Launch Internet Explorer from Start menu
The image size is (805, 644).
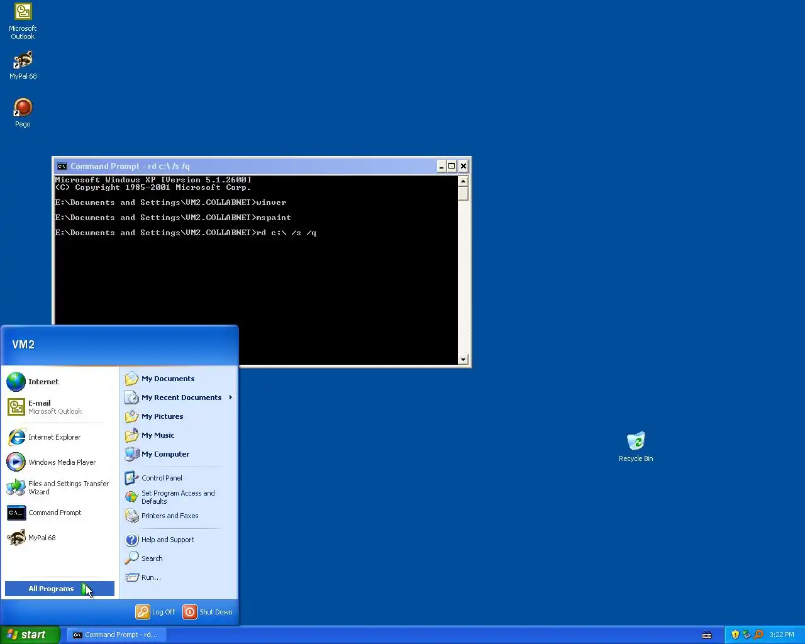(60, 437)
